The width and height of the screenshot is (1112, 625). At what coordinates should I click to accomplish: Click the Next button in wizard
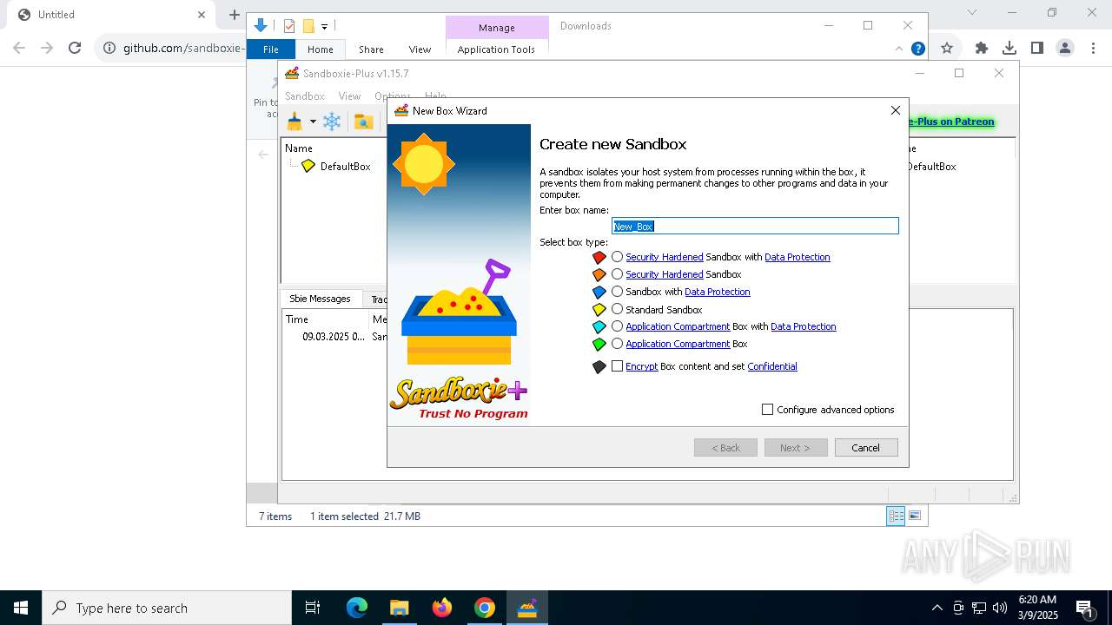796,448
